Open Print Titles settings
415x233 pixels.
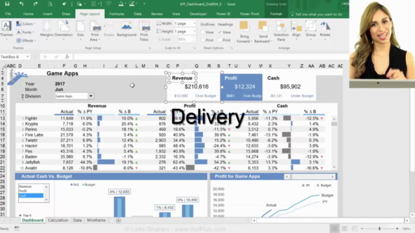click(x=144, y=31)
